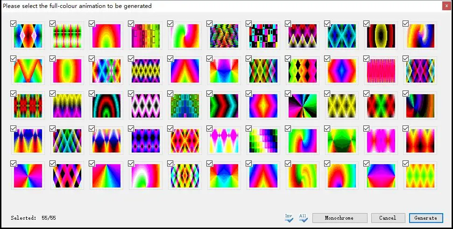This screenshot has height=229, width=453.
Task: Select yellow diamond centered in red-magenta-blue thumbnail
Action: (263, 106)
